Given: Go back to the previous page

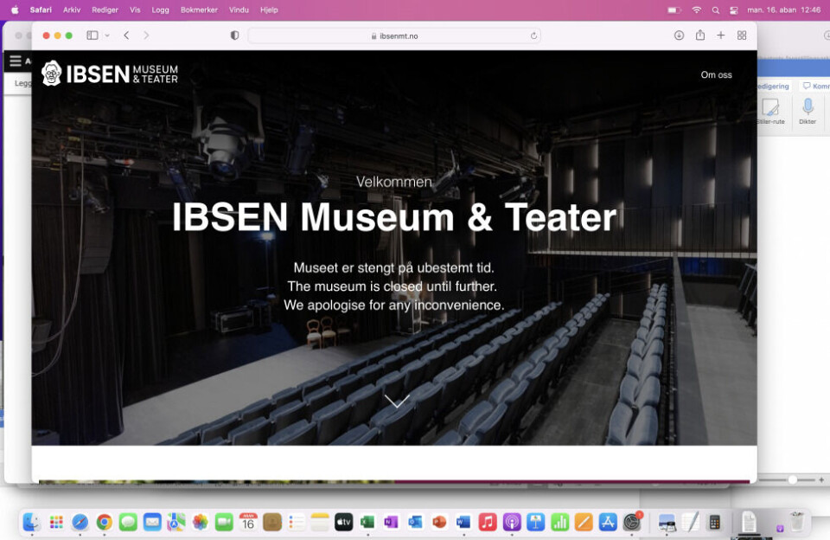Looking at the screenshot, I should click(x=126, y=35).
